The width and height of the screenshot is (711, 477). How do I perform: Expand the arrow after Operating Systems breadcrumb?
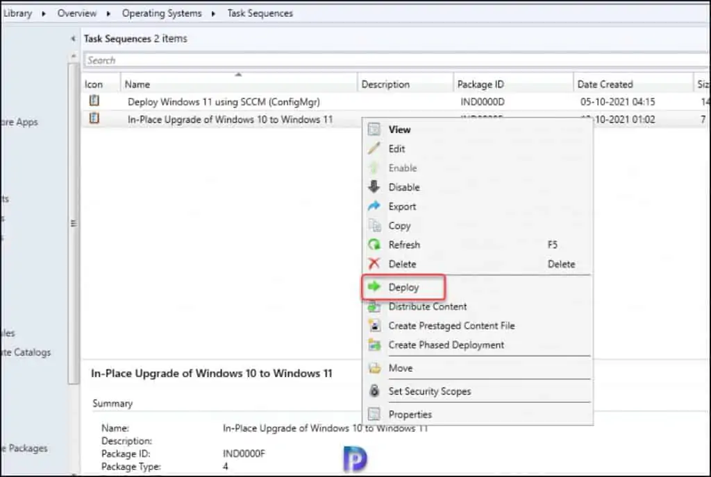pyautogui.click(x=213, y=14)
